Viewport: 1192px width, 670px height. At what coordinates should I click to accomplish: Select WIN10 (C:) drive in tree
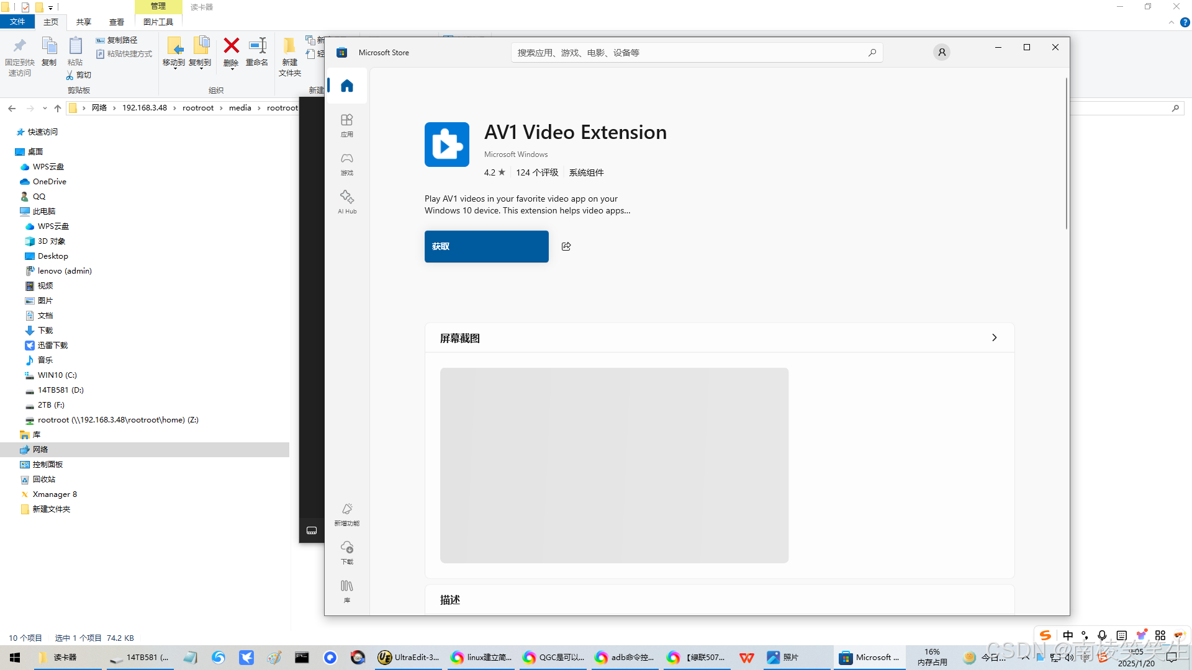point(56,375)
